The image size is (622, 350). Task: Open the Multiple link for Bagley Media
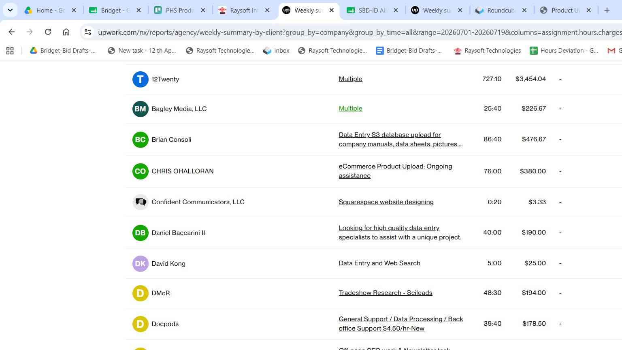(x=351, y=108)
